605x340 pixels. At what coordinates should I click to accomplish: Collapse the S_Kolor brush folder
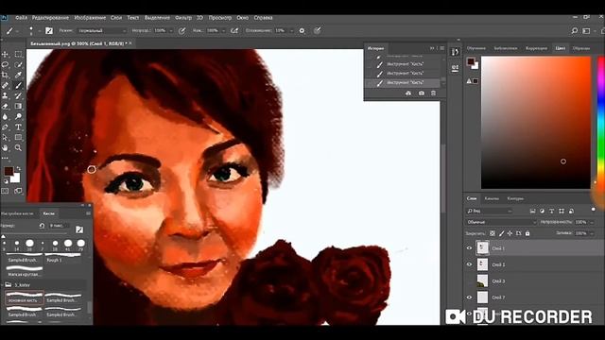pos(3,285)
